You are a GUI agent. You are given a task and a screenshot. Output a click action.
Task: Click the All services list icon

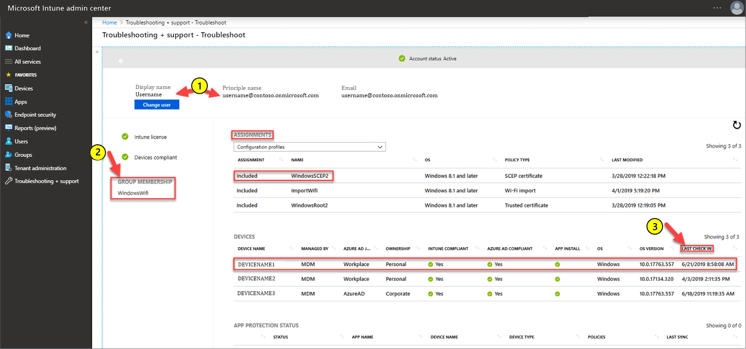click(x=9, y=61)
